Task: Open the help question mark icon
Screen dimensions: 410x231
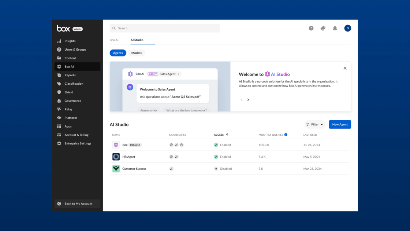Action: pyautogui.click(x=311, y=28)
